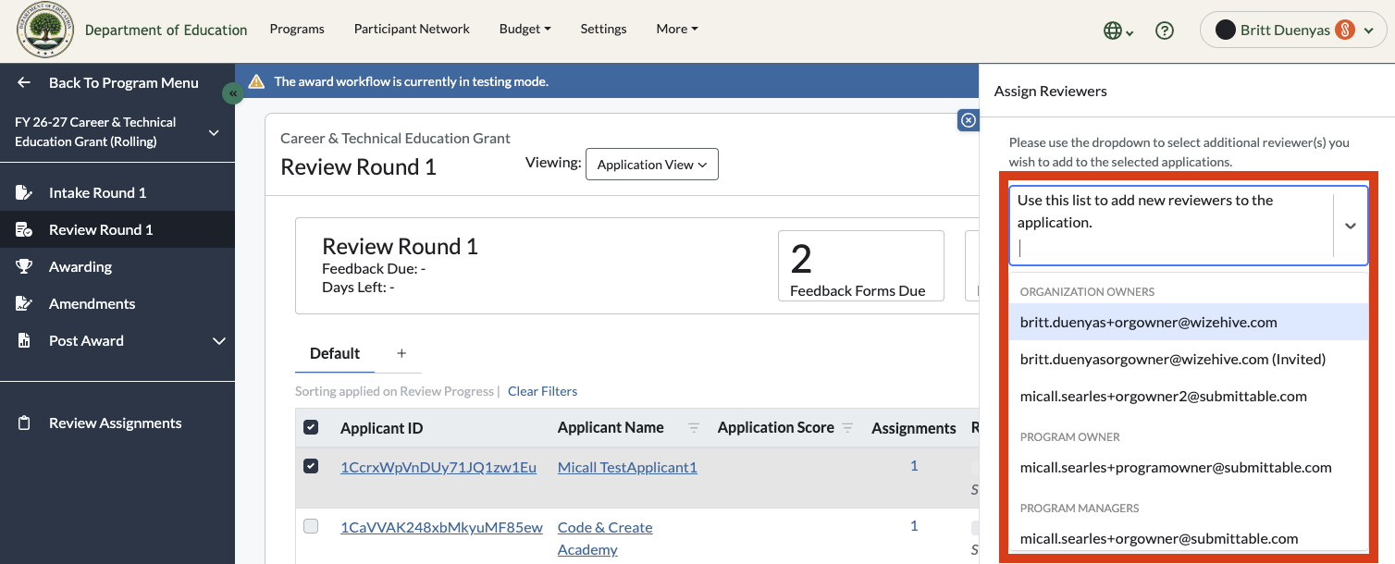
Task: Click the warning triangle in testing mode banner
Action: point(256,81)
